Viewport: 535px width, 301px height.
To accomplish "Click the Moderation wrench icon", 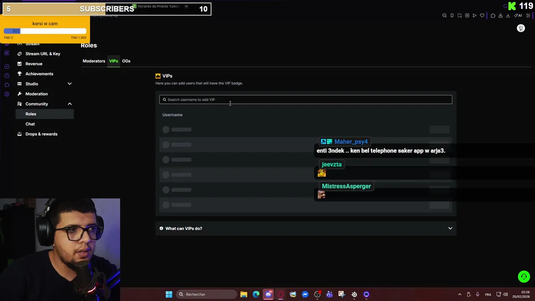I will click(20, 94).
